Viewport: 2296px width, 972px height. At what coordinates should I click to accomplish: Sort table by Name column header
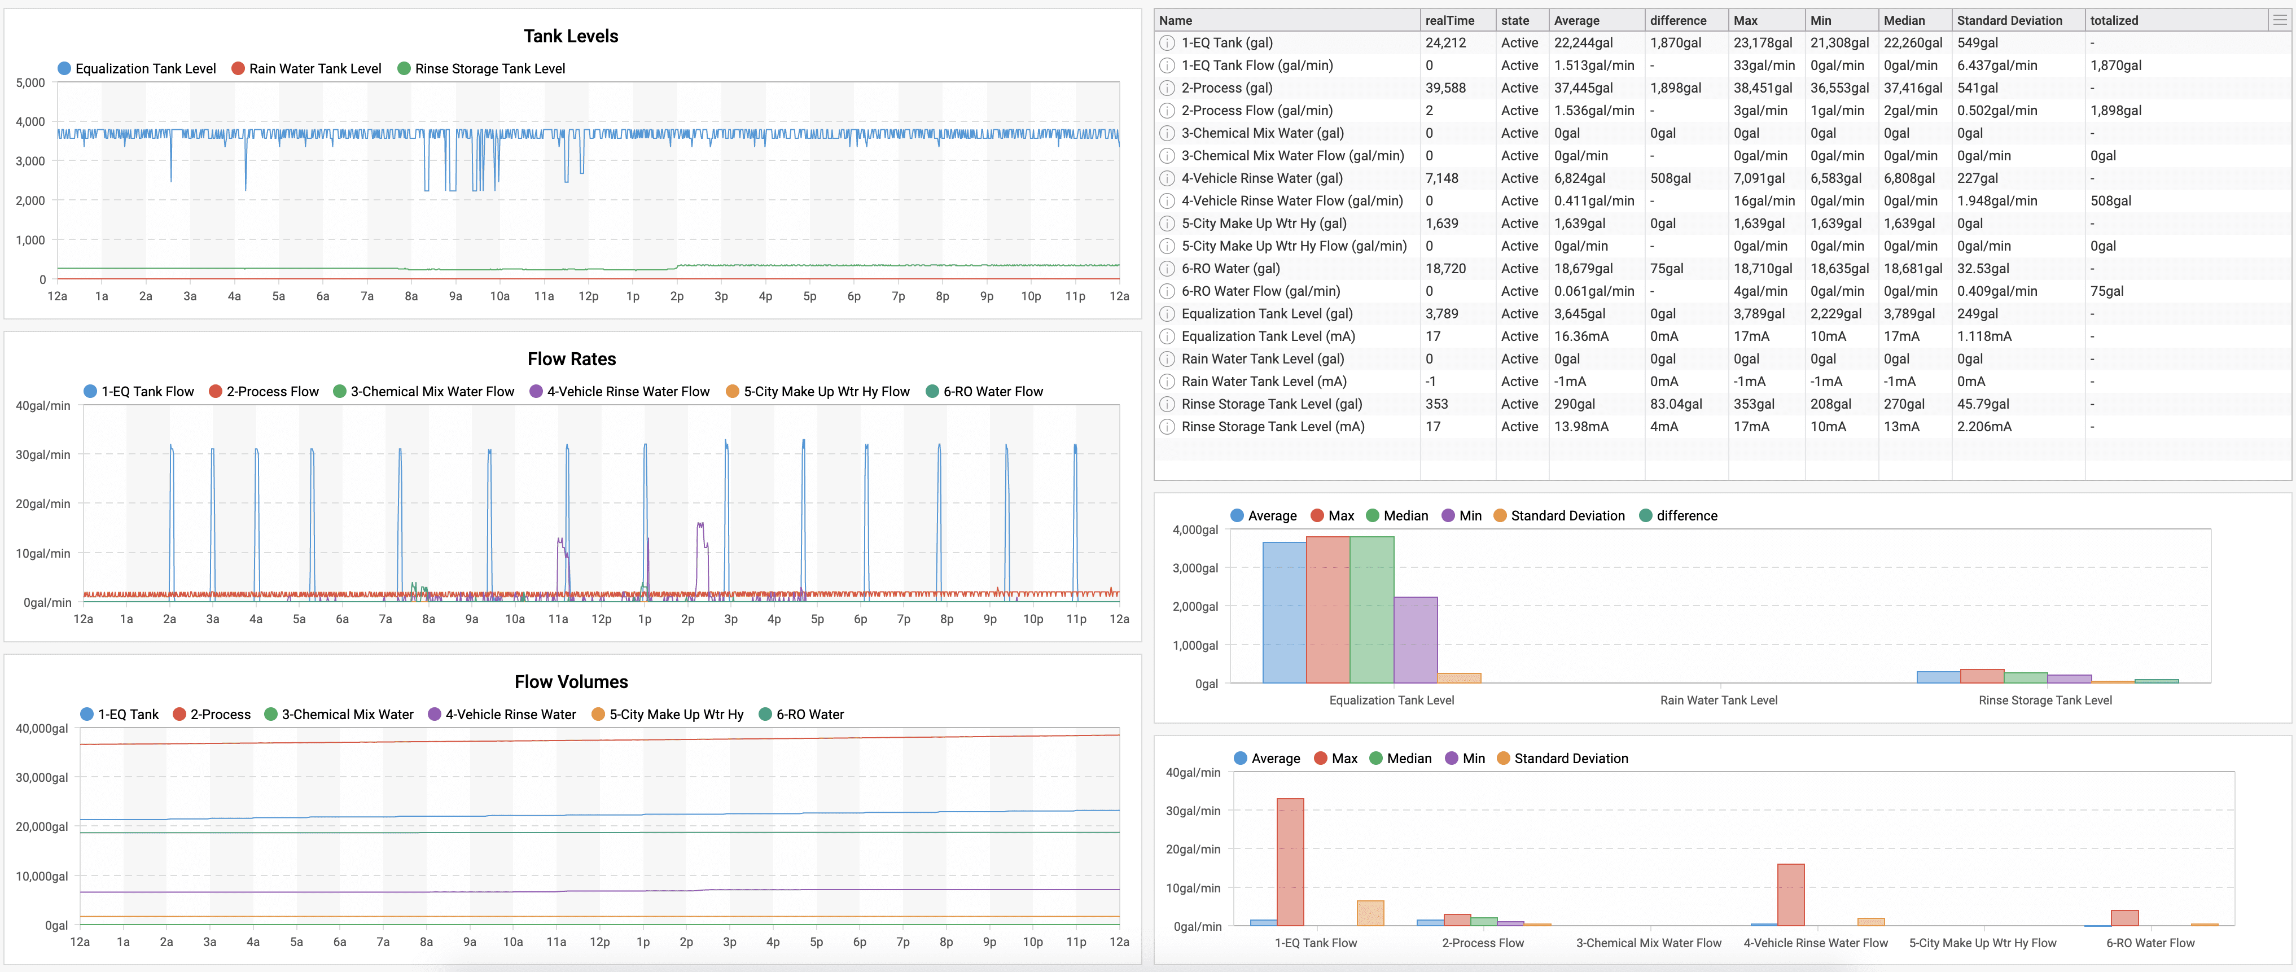click(1287, 20)
